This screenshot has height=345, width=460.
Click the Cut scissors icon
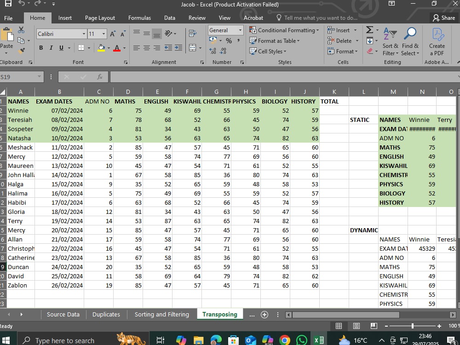(21, 30)
